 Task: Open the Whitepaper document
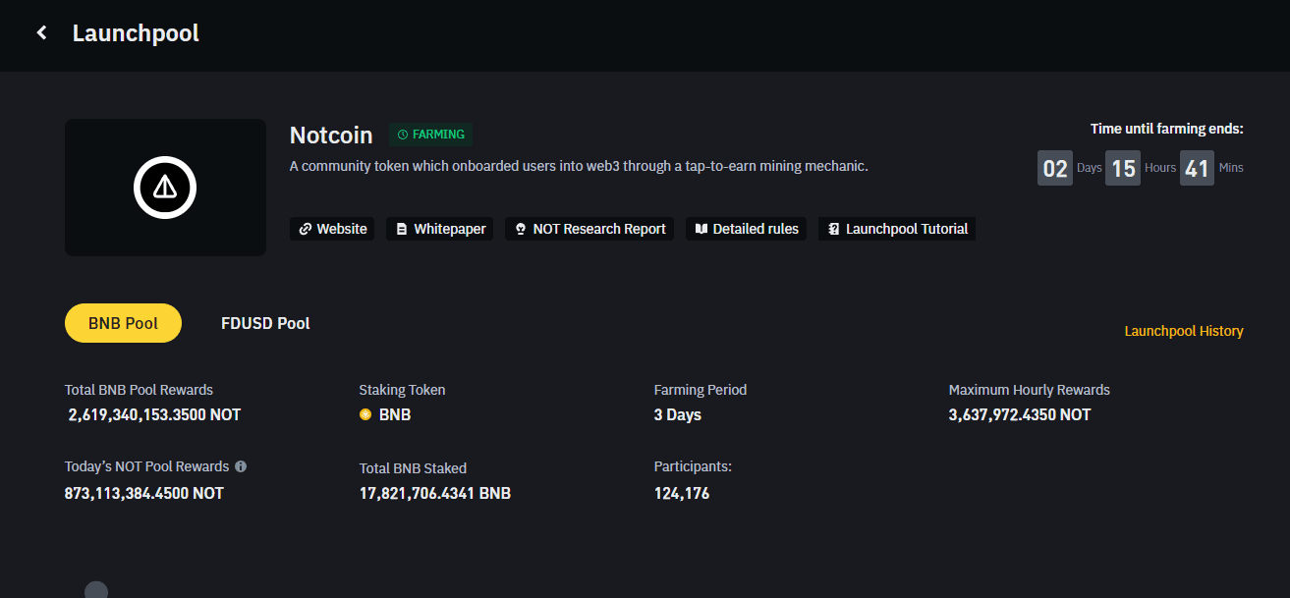coord(440,229)
